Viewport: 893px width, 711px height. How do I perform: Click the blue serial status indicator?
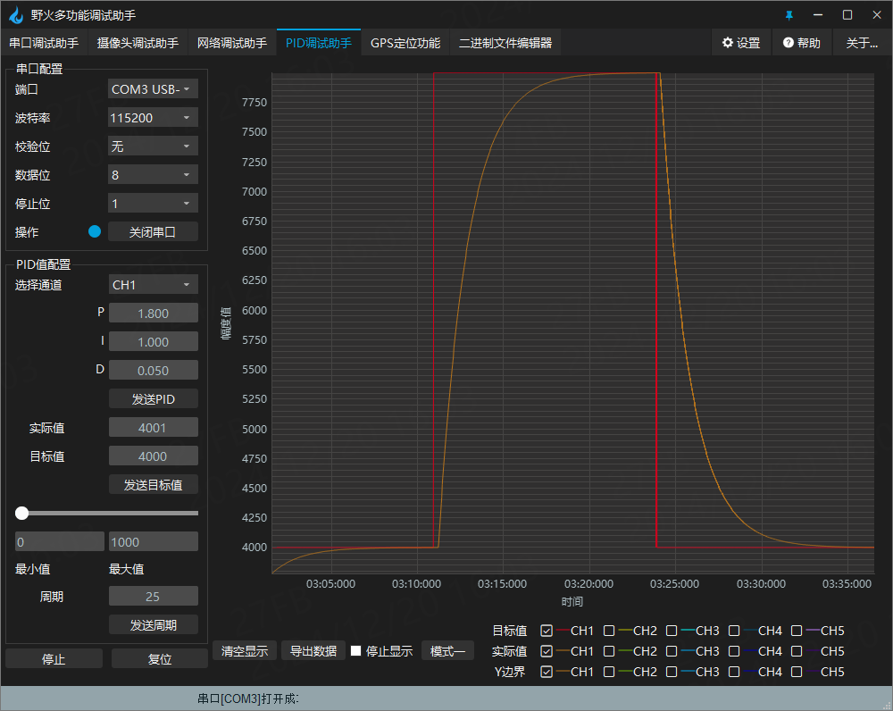[95, 231]
